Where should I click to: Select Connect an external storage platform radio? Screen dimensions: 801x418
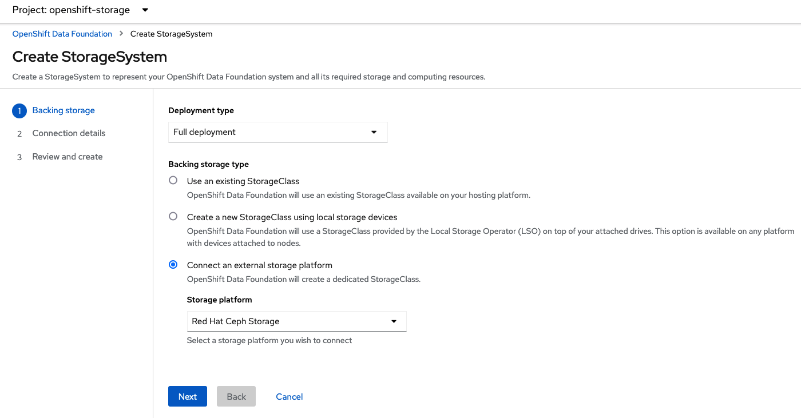click(173, 265)
